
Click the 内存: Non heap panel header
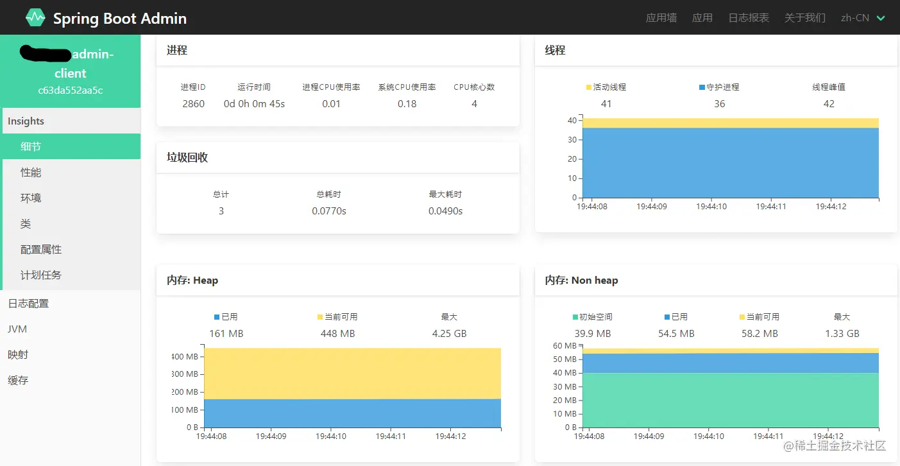pos(716,280)
